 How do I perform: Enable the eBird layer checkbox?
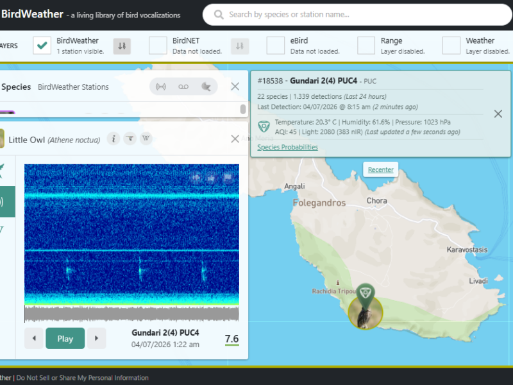(x=274, y=46)
